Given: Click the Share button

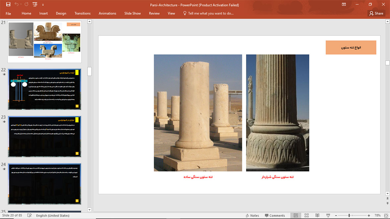Looking at the screenshot, I should [x=376, y=14].
